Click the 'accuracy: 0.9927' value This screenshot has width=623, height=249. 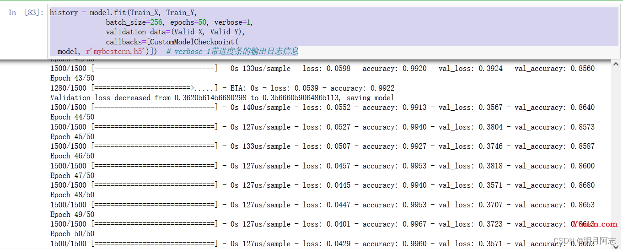pyautogui.click(x=394, y=146)
